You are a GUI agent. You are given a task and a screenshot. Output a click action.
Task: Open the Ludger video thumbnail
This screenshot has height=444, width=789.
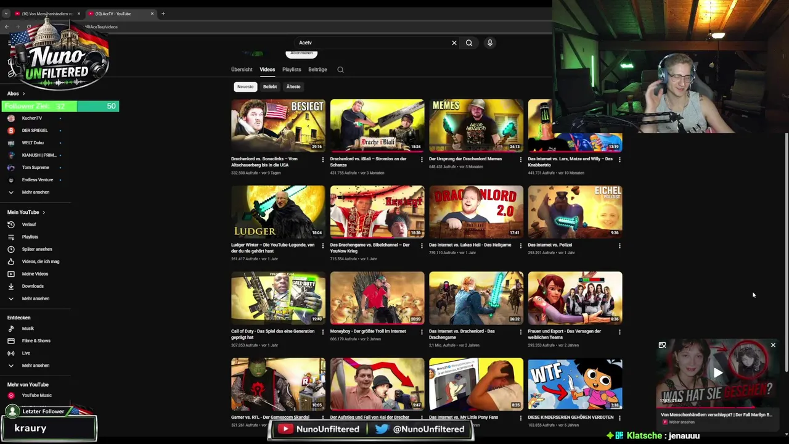click(x=278, y=212)
